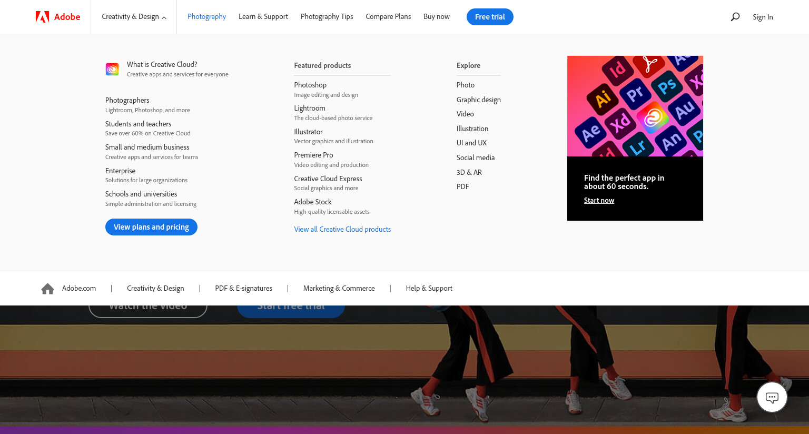
Task: Open PDF under Explore
Action: pyautogui.click(x=463, y=186)
